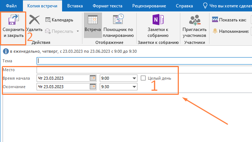252x142 pixels.
Task: Click the OneNote Заметки к собранию icon
Action: click(158, 20)
